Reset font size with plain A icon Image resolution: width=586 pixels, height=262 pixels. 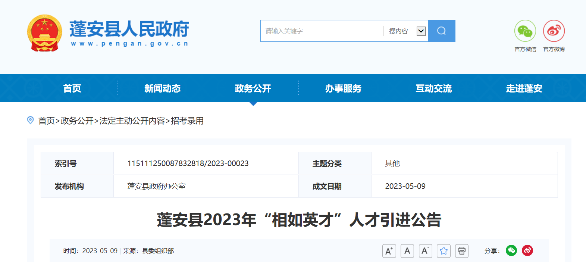[x=407, y=251]
